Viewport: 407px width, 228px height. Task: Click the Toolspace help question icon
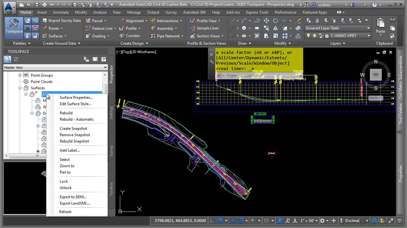[x=103, y=59]
